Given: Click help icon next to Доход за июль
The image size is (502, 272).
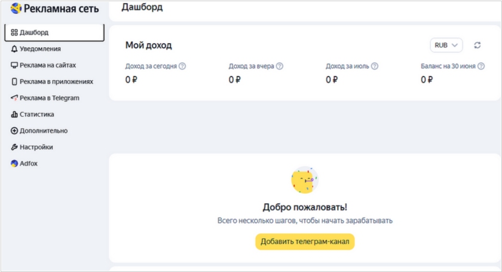Looking at the screenshot, I should point(375,66).
